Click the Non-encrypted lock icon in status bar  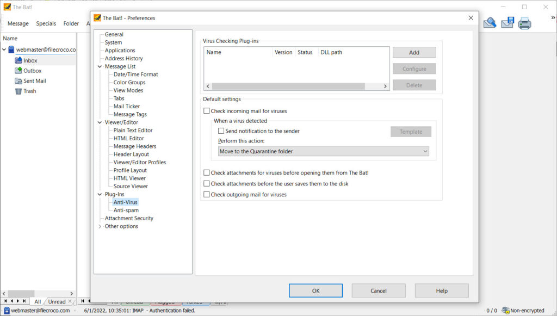point(506,311)
